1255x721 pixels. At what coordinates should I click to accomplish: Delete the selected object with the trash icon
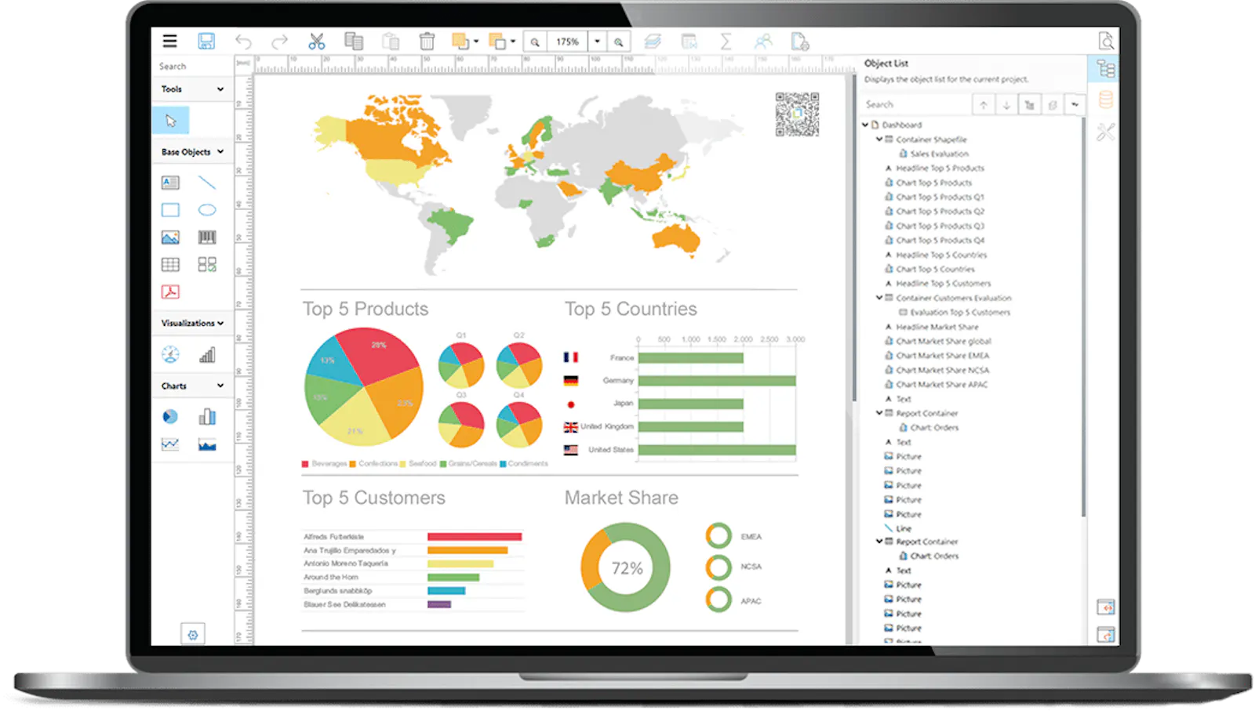(427, 42)
